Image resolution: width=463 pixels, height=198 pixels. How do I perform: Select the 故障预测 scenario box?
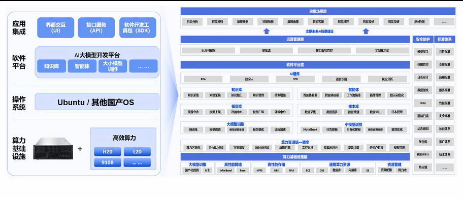point(243,21)
